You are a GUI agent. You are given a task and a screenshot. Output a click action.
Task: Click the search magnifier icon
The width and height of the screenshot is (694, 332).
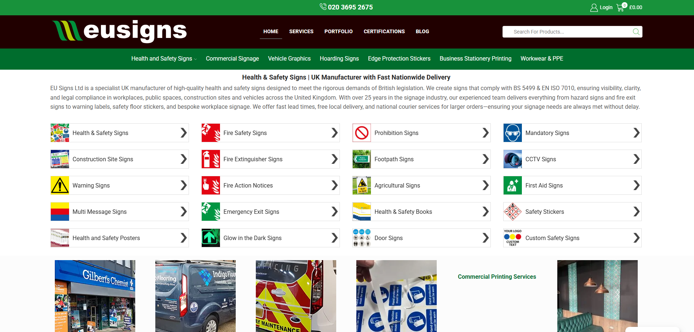click(x=636, y=32)
